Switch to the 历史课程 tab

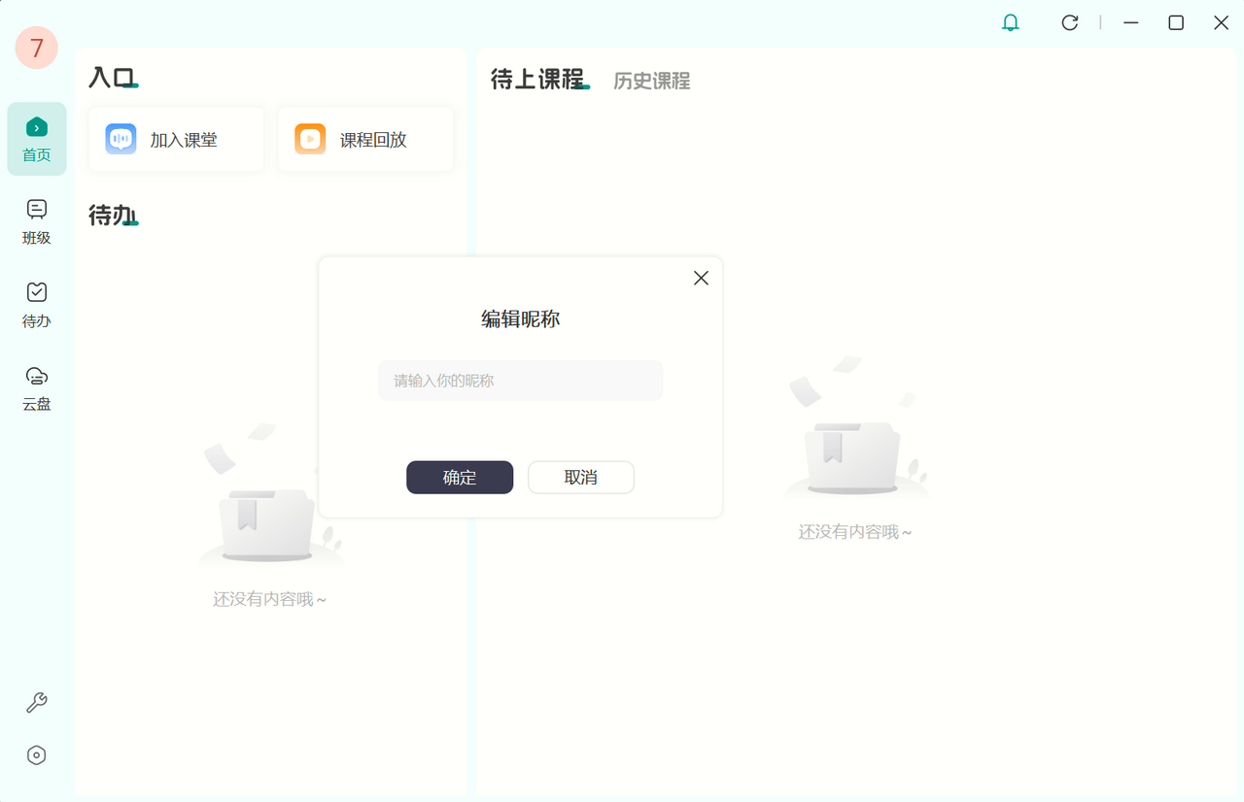651,82
